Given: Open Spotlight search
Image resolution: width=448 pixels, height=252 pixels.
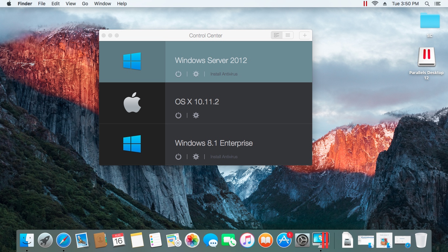Looking at the screenshot, I should click(x=427, y=4).
